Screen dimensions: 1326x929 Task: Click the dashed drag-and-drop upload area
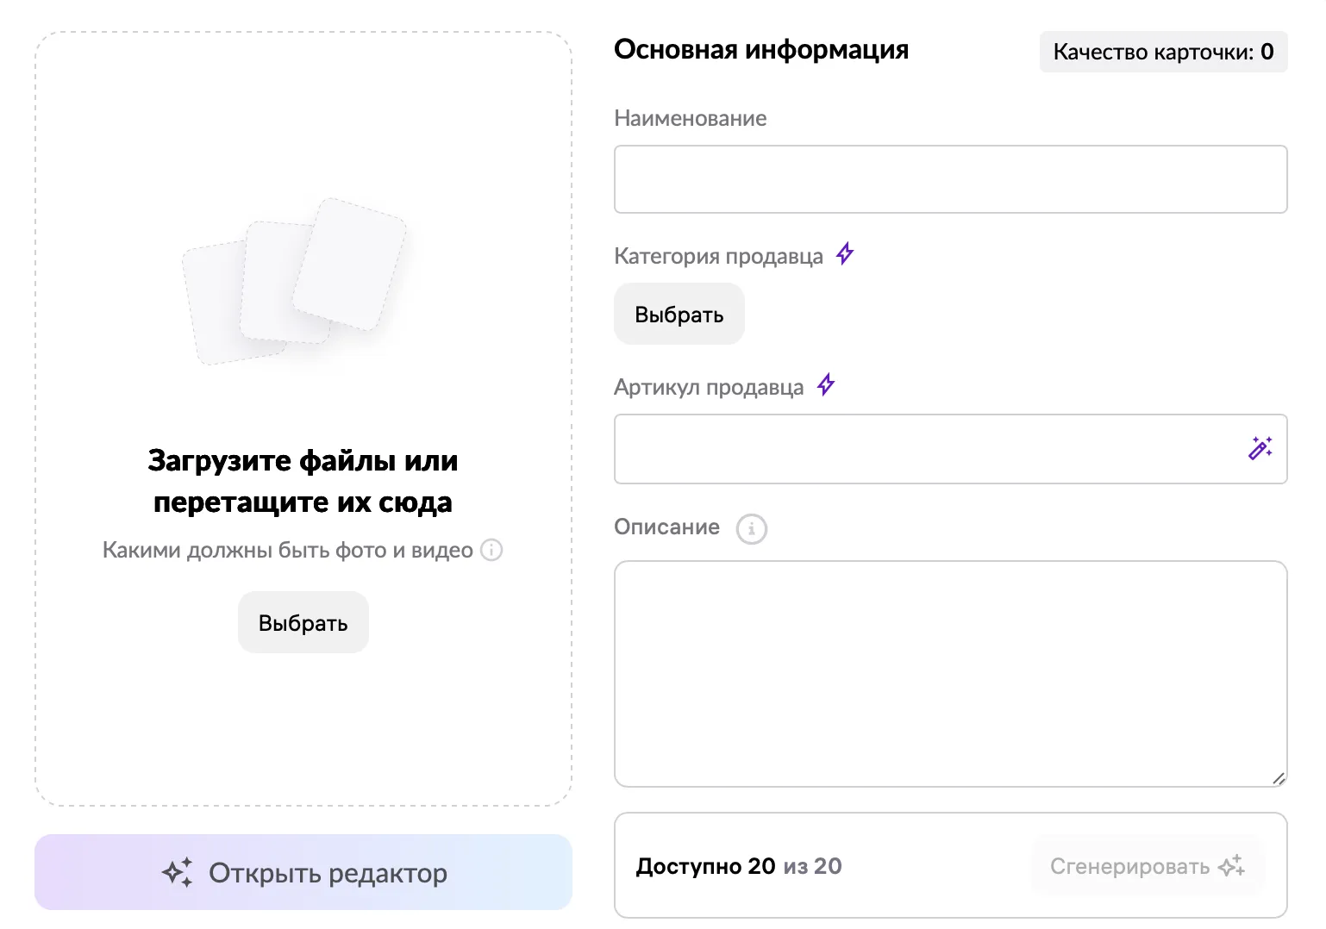[303, 414]
